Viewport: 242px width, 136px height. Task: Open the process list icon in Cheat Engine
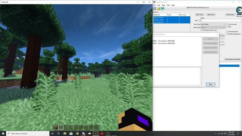[155, 9]
